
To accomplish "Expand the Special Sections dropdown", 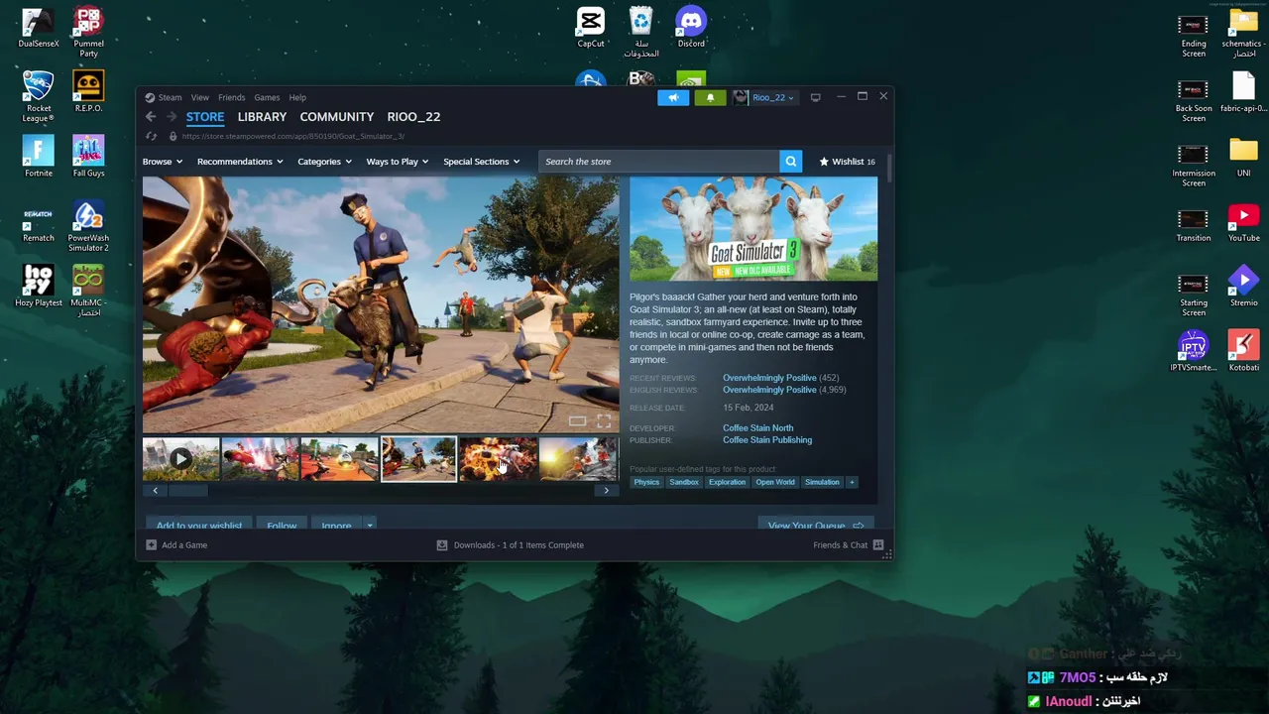I will tap(482, 162).
